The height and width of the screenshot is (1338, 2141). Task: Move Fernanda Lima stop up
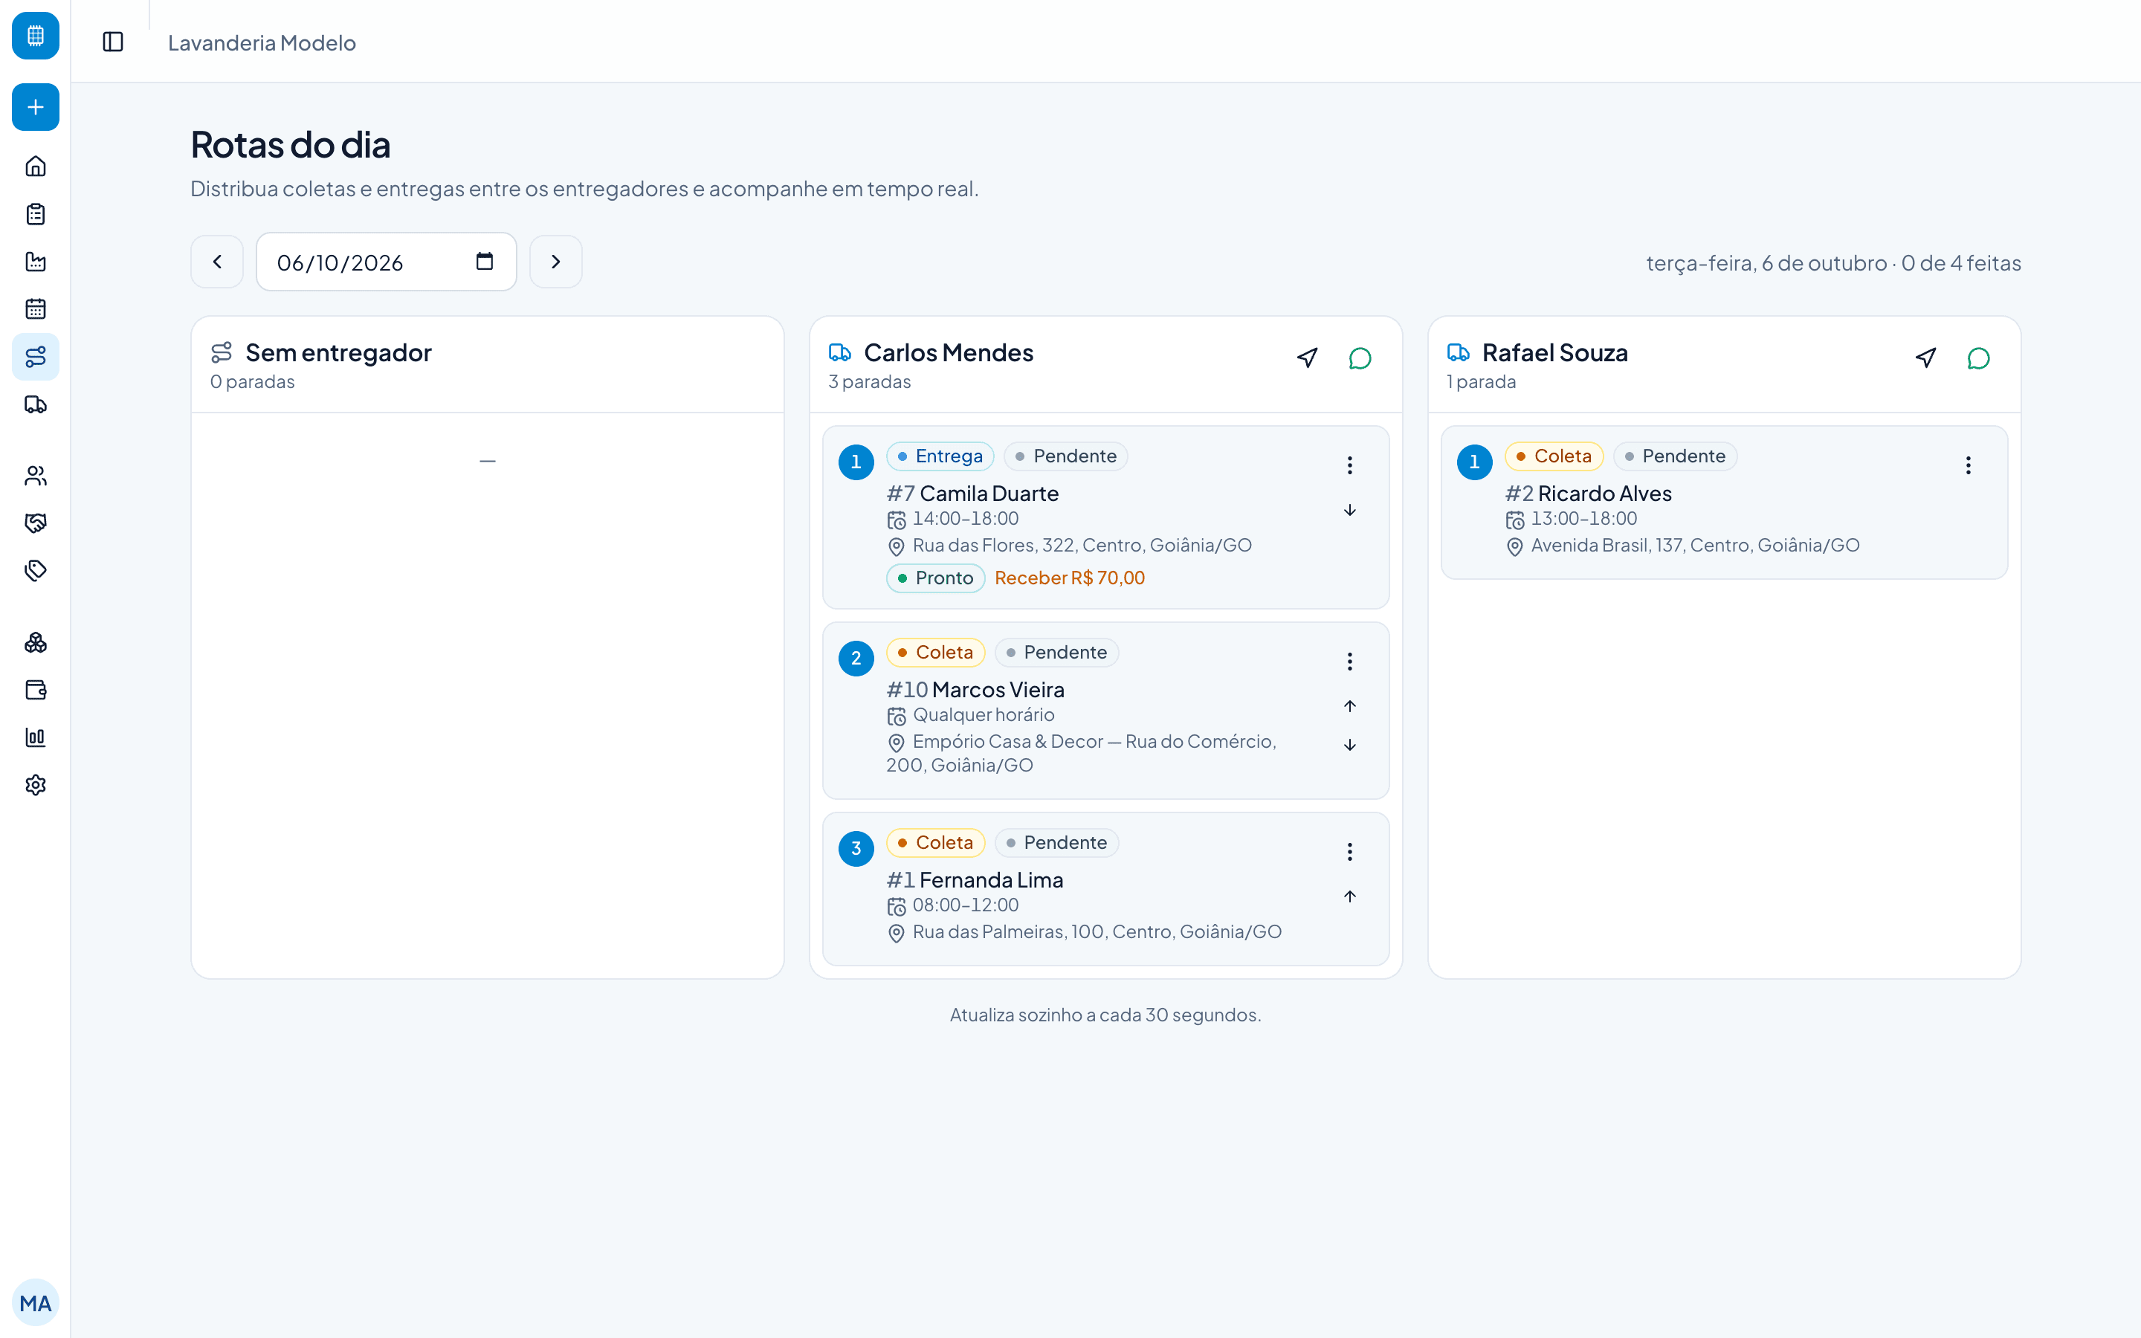coord(1350,896)
